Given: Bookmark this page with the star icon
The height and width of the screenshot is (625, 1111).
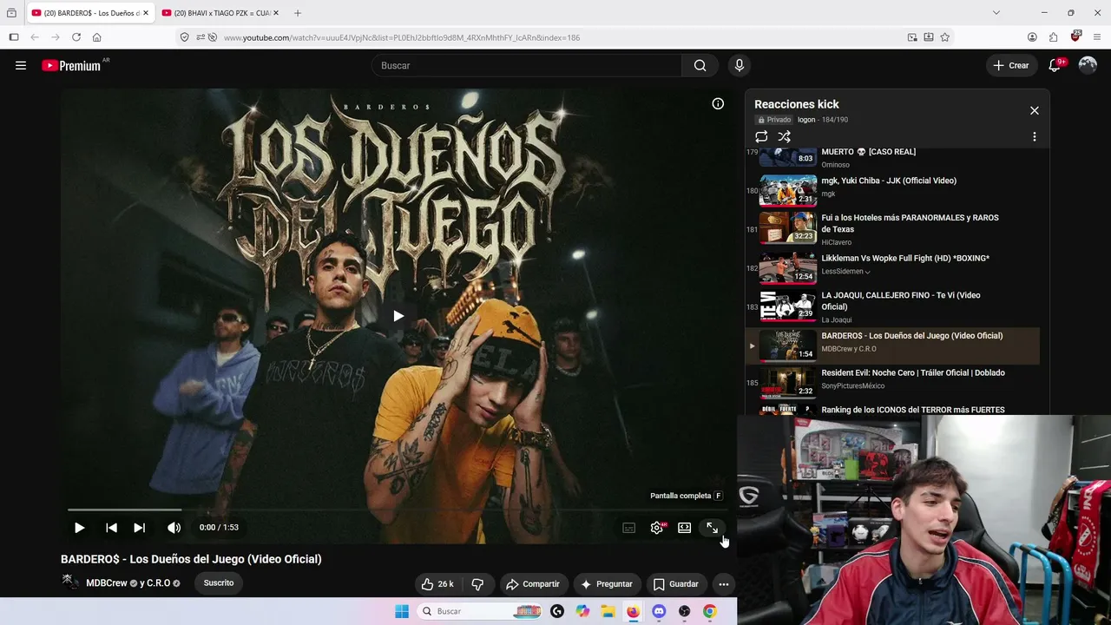Looking at the screenshot, I should coord(944,37).
